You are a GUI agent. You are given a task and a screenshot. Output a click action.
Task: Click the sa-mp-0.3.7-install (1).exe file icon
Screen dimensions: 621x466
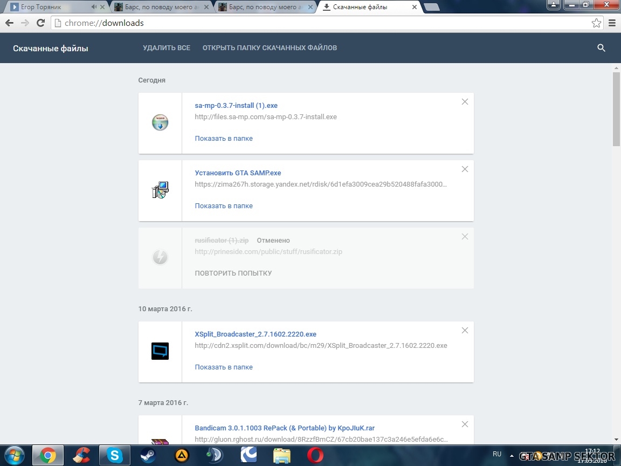click(x=160, y=122)
